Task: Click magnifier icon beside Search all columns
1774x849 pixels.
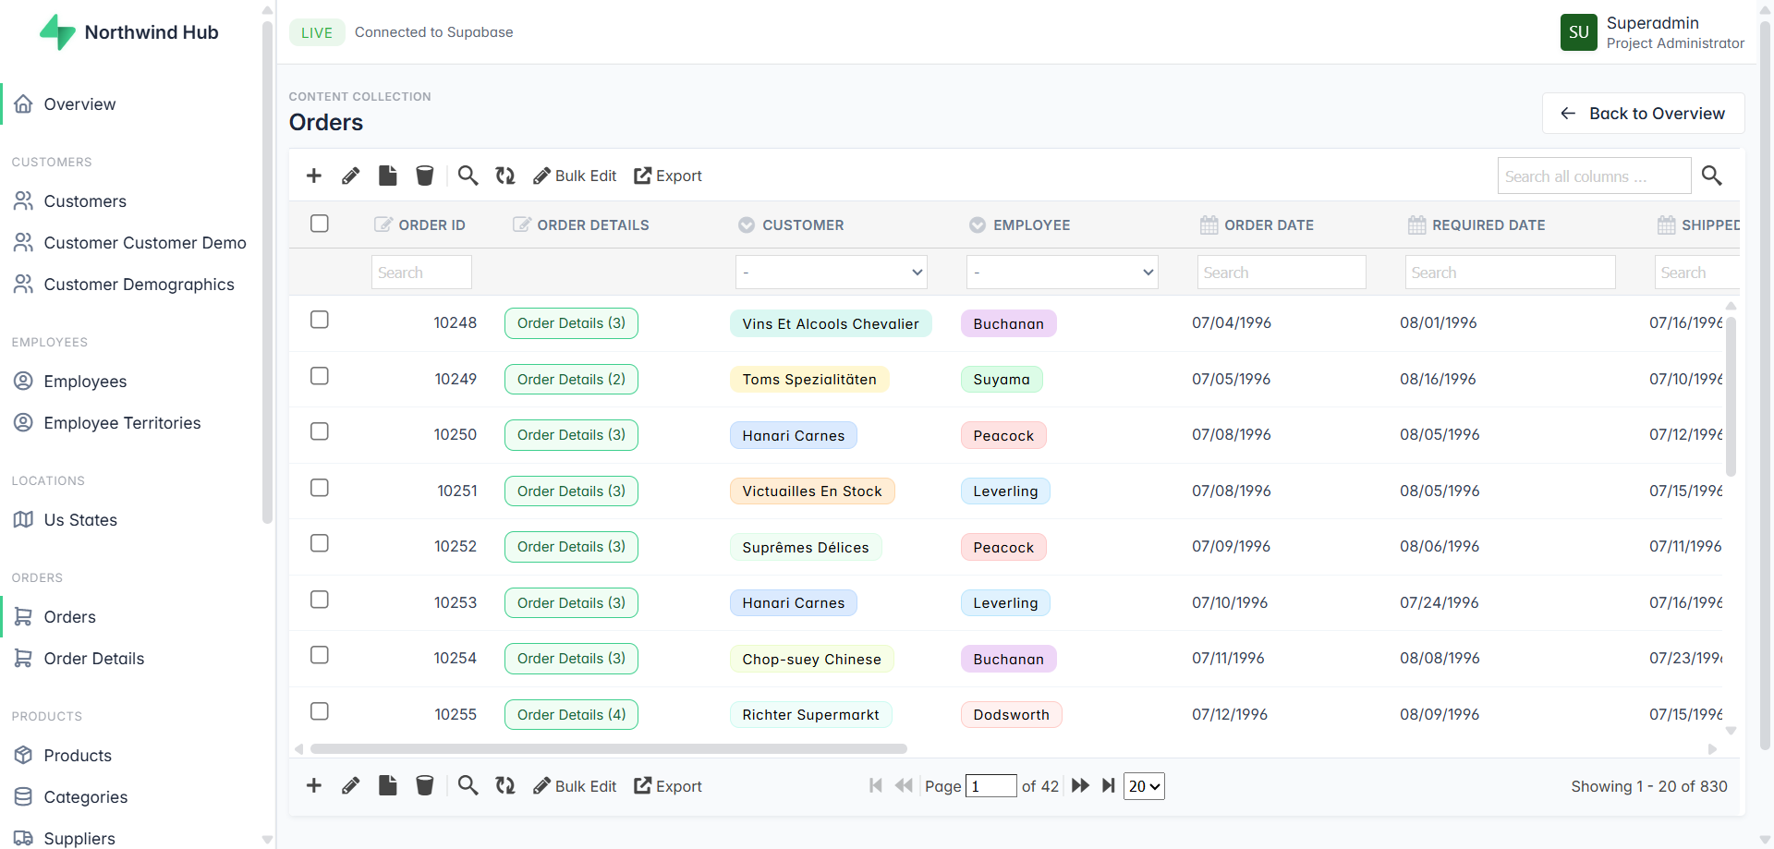Action: coord(1711,176)
